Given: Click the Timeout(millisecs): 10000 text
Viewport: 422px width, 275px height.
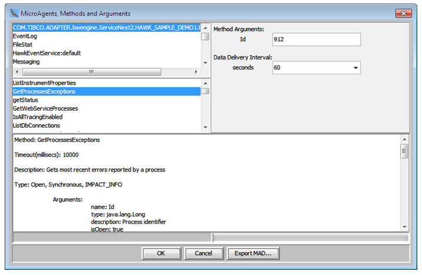Looking at the screenshot, I should tap(47, 155).
